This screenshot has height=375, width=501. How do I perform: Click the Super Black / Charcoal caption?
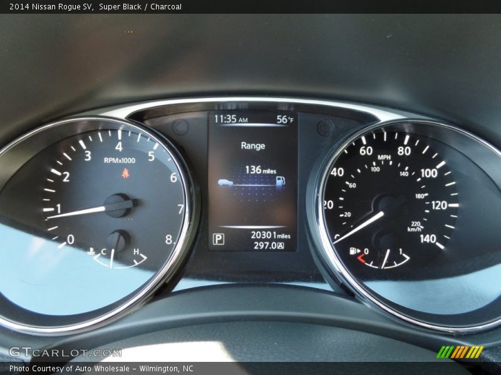[x=140, y=7]
